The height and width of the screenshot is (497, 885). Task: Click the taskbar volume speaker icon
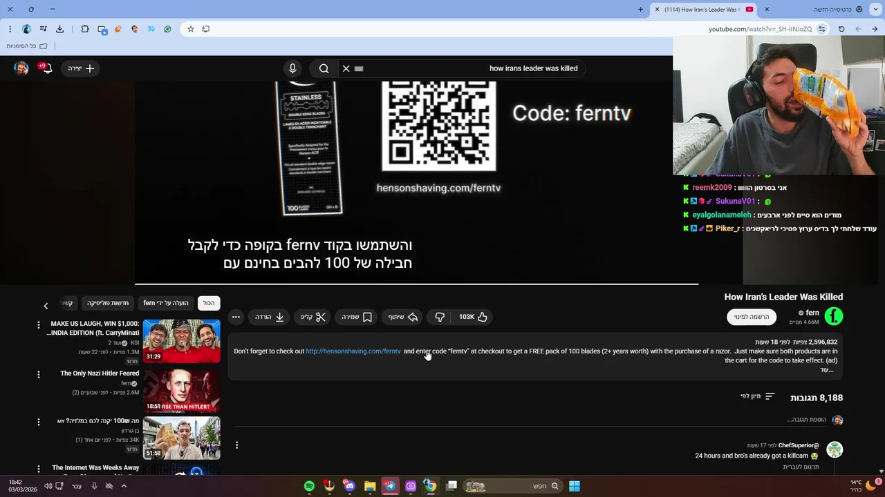(48, 486)
